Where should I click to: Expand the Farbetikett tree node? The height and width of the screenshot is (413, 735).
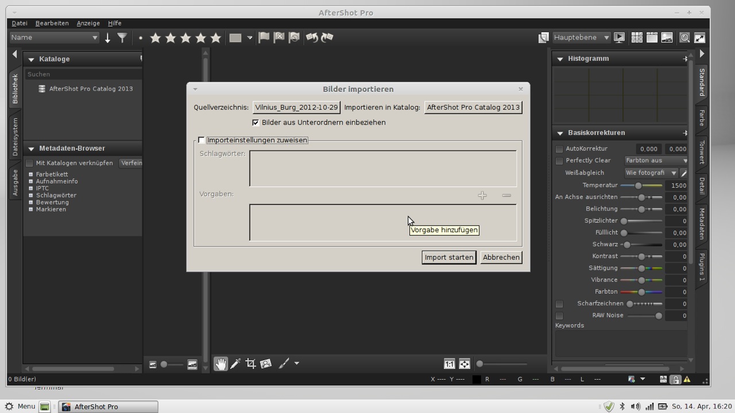point(31,174)
